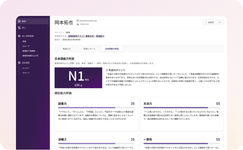Select the 日本語能力判定 tab

tap(112, 49)
